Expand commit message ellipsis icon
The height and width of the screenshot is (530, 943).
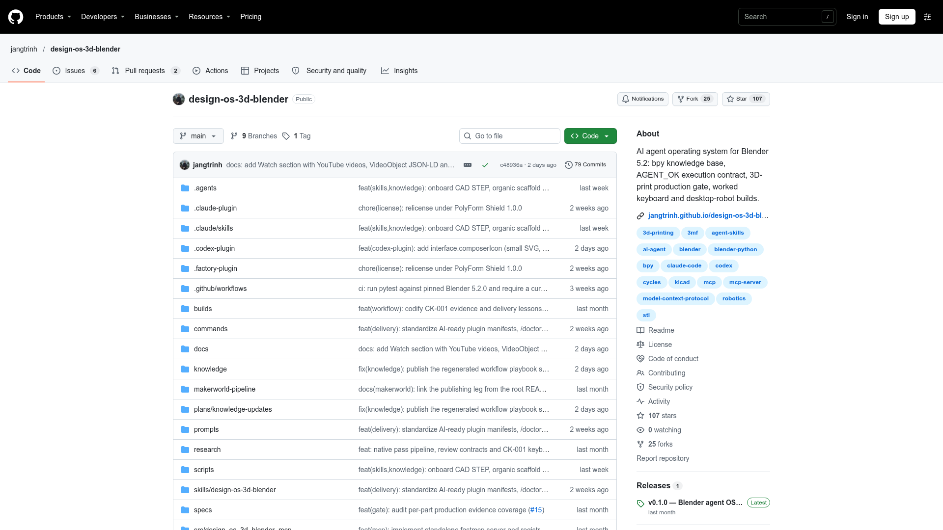click(468, 165)
